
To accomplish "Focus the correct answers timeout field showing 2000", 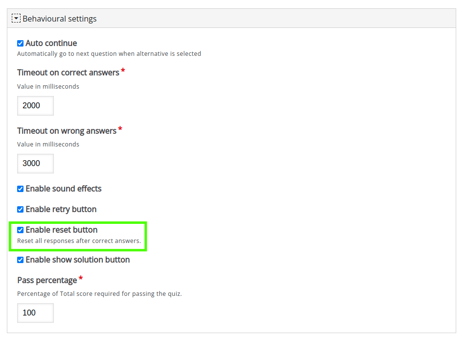I will pos(35,105).
